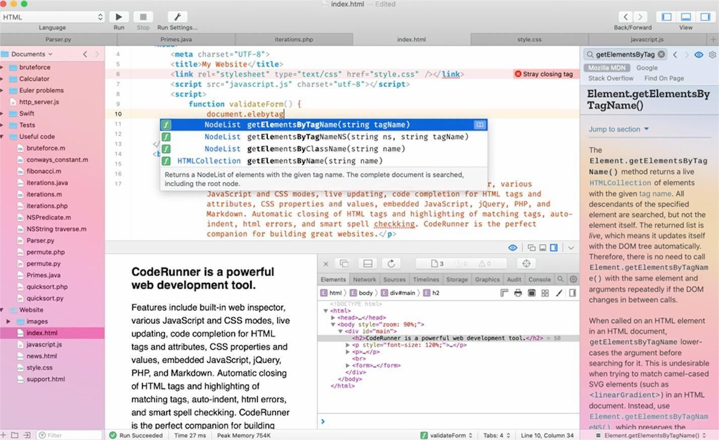Open the HTML language dropdown
This screenshot has height=440, width=719.
[52, 17]
